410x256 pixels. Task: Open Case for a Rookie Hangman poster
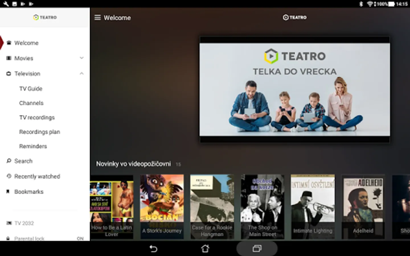click(212, 207)
